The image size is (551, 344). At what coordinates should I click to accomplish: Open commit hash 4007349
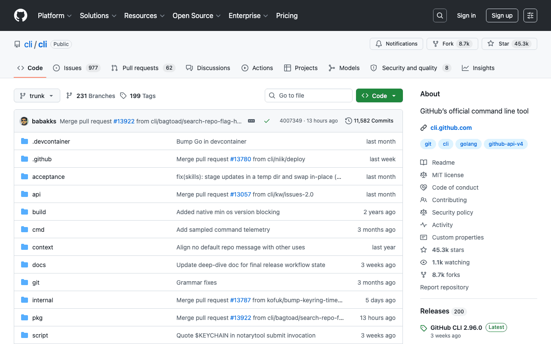click(x=291, y=121)
